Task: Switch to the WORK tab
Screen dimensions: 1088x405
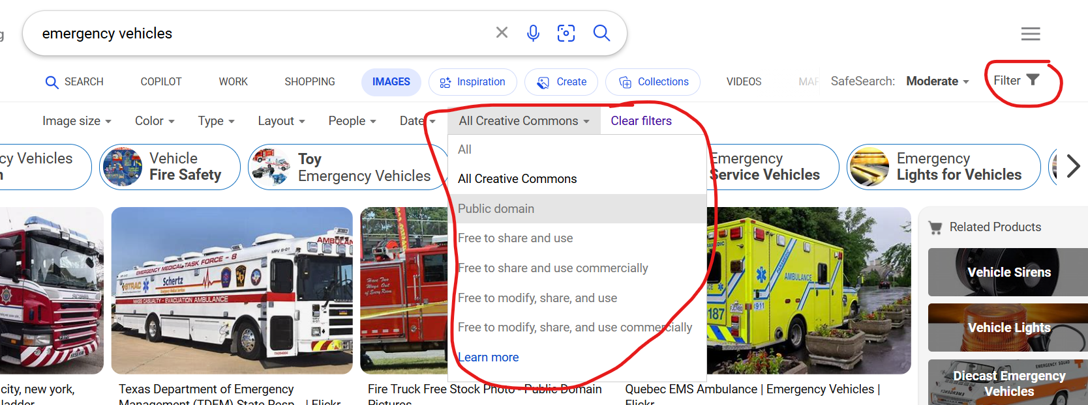Action: (x=233, y=82)
